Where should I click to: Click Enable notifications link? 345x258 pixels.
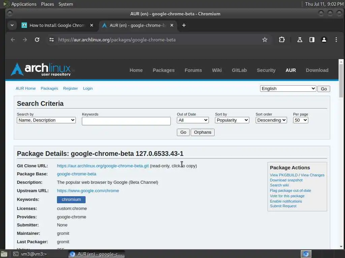point(286,201)
